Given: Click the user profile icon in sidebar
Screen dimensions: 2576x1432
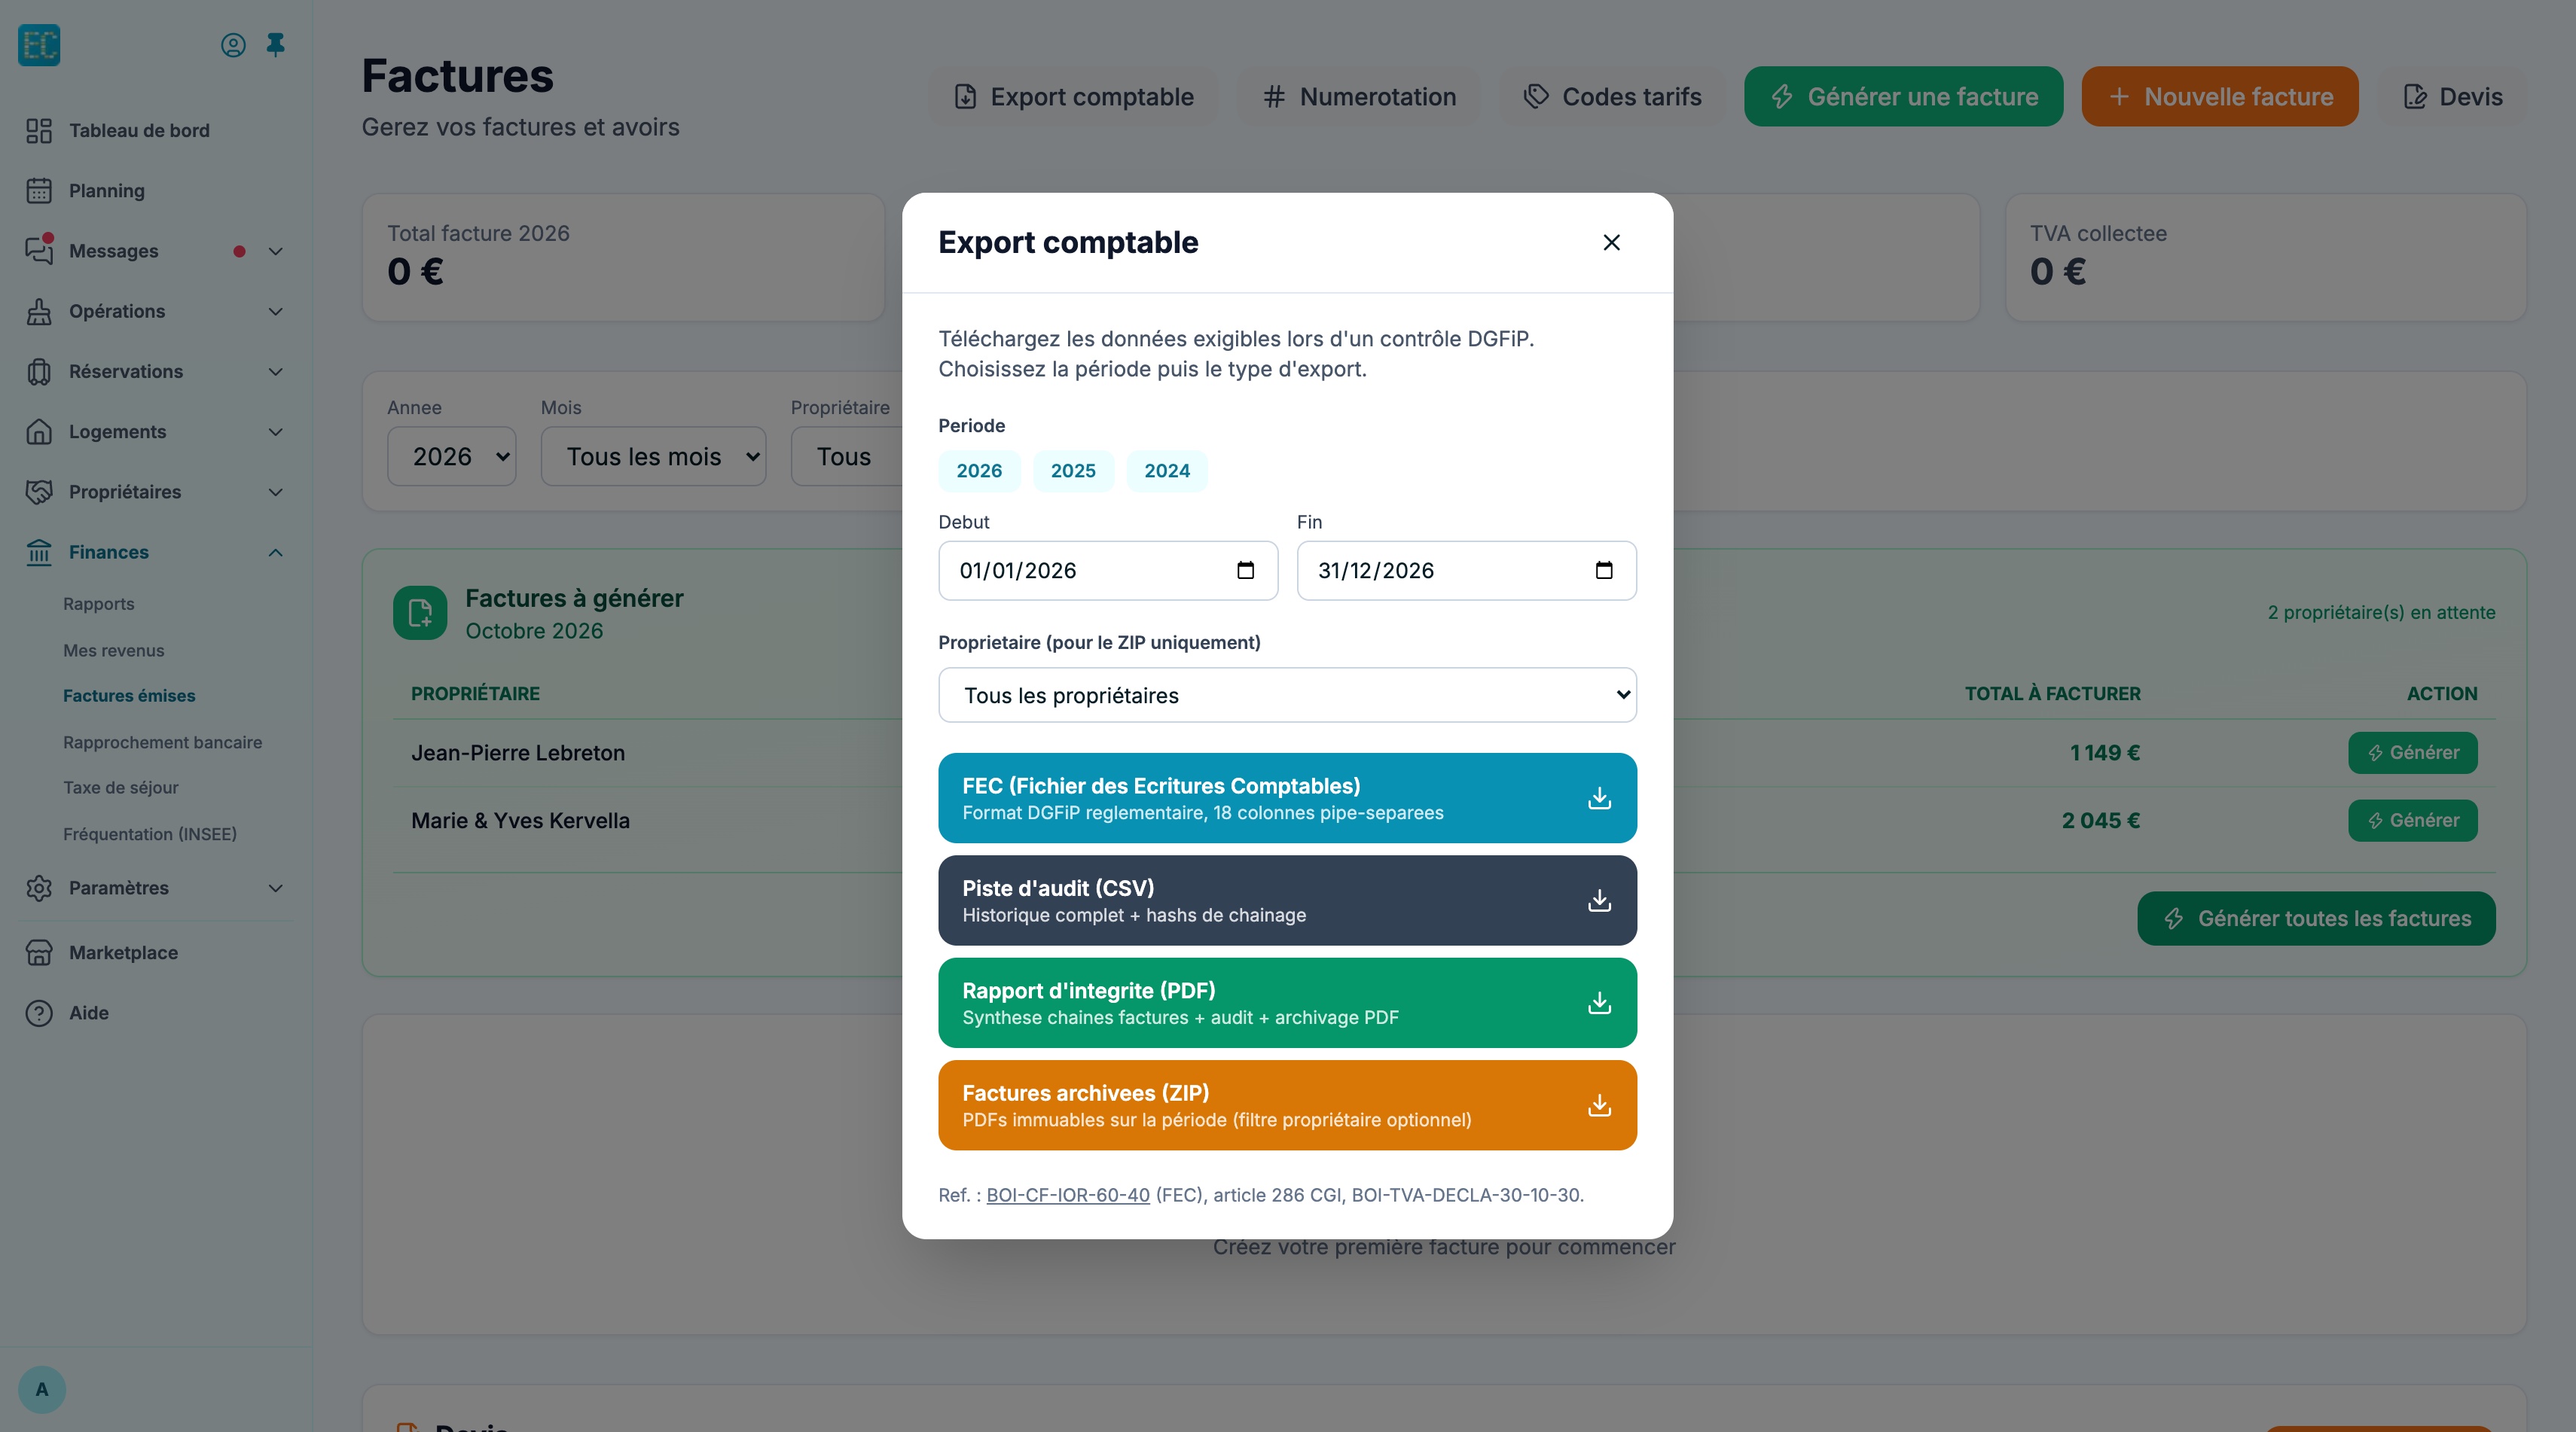Looking at the screenshot, I should [x=233, y=45].
